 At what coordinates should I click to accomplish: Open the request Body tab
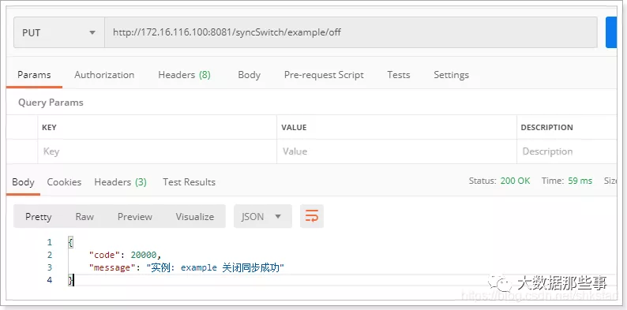(x=249, y=75)
